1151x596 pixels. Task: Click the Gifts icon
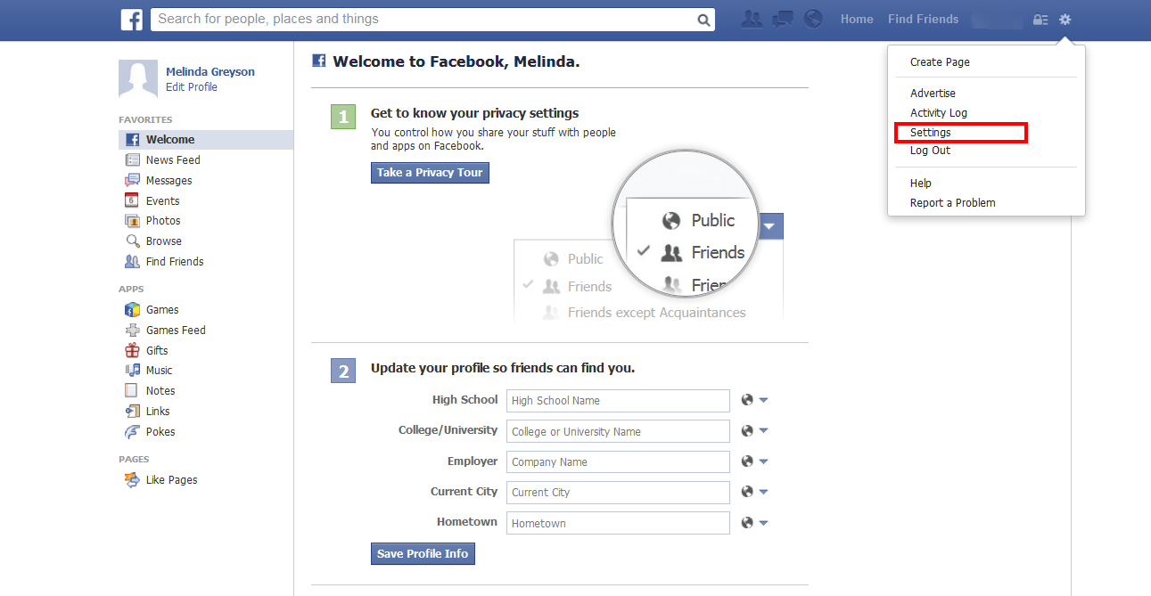coord(133,351)
